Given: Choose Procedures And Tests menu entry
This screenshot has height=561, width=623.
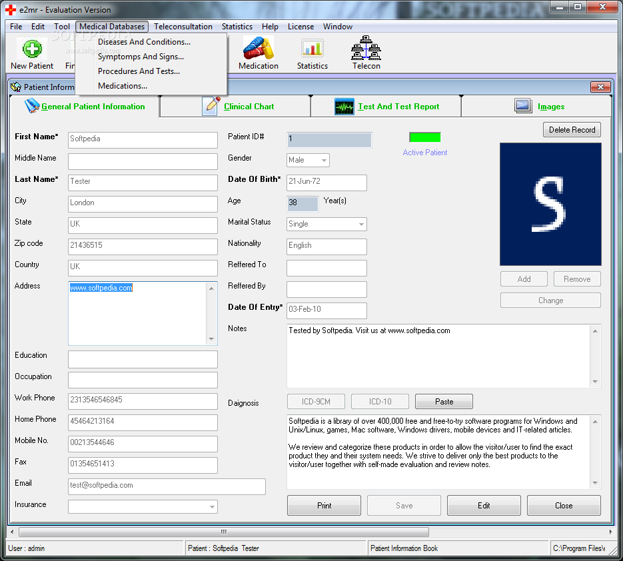Looking at the screenshot, I should [x=139, y=71].
